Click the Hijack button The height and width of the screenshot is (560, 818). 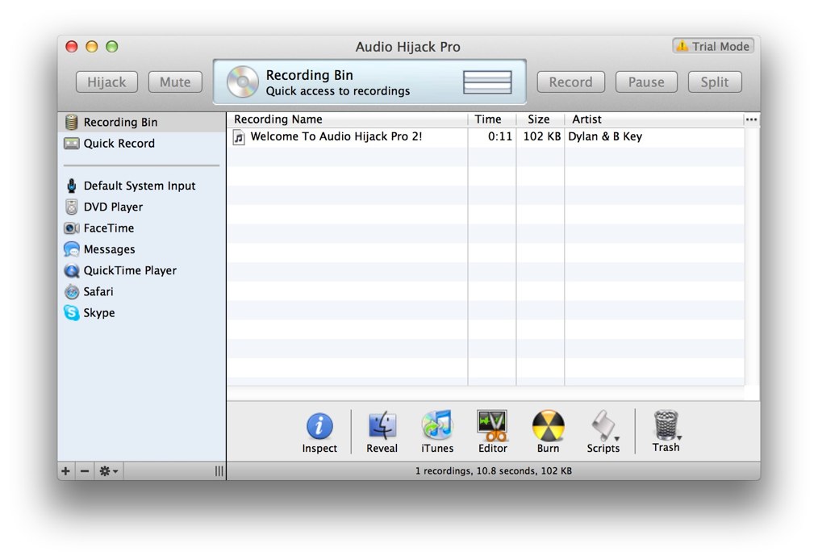(106, 82)
